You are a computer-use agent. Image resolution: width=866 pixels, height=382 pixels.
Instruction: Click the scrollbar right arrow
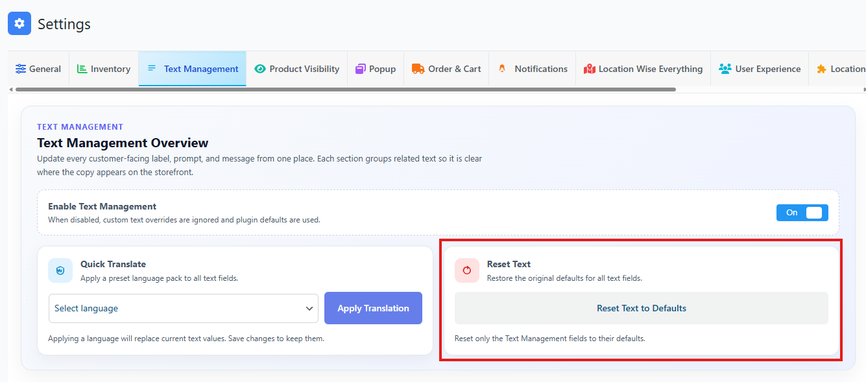point(863,89)
